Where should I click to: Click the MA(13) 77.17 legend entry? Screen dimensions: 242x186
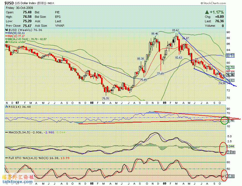point(15,36)
